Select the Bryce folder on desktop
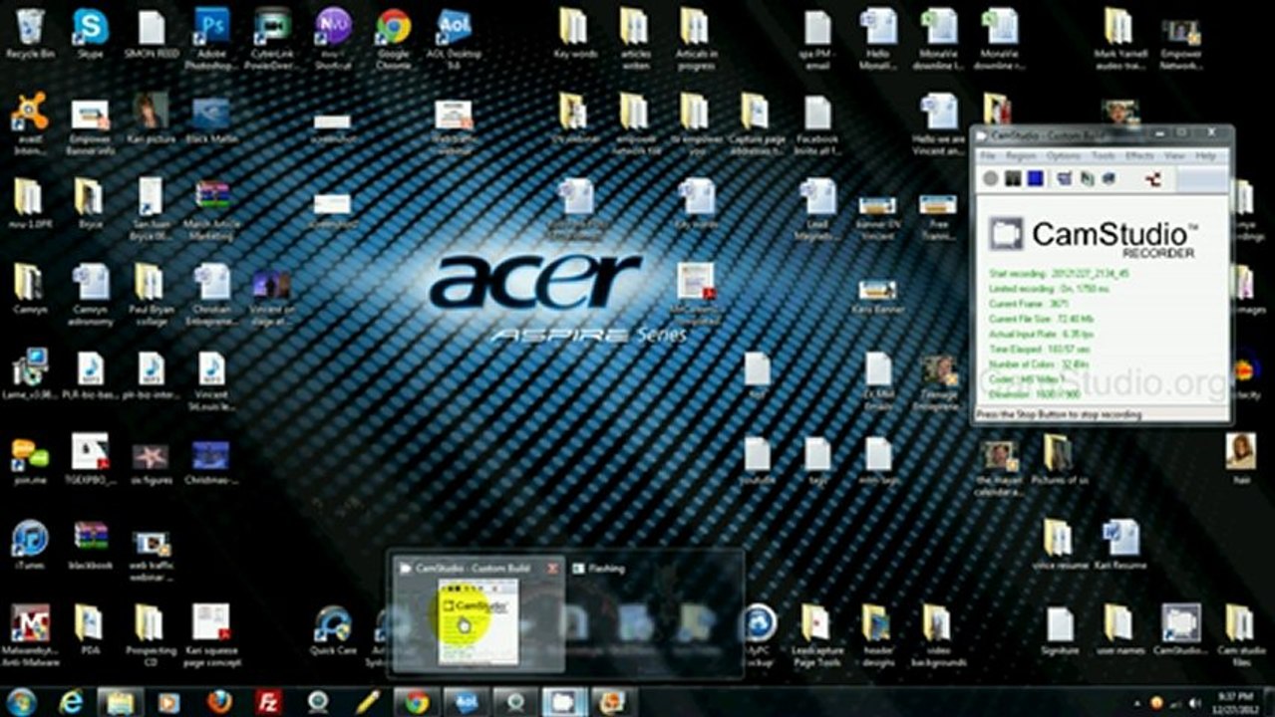 pos(91,203)
